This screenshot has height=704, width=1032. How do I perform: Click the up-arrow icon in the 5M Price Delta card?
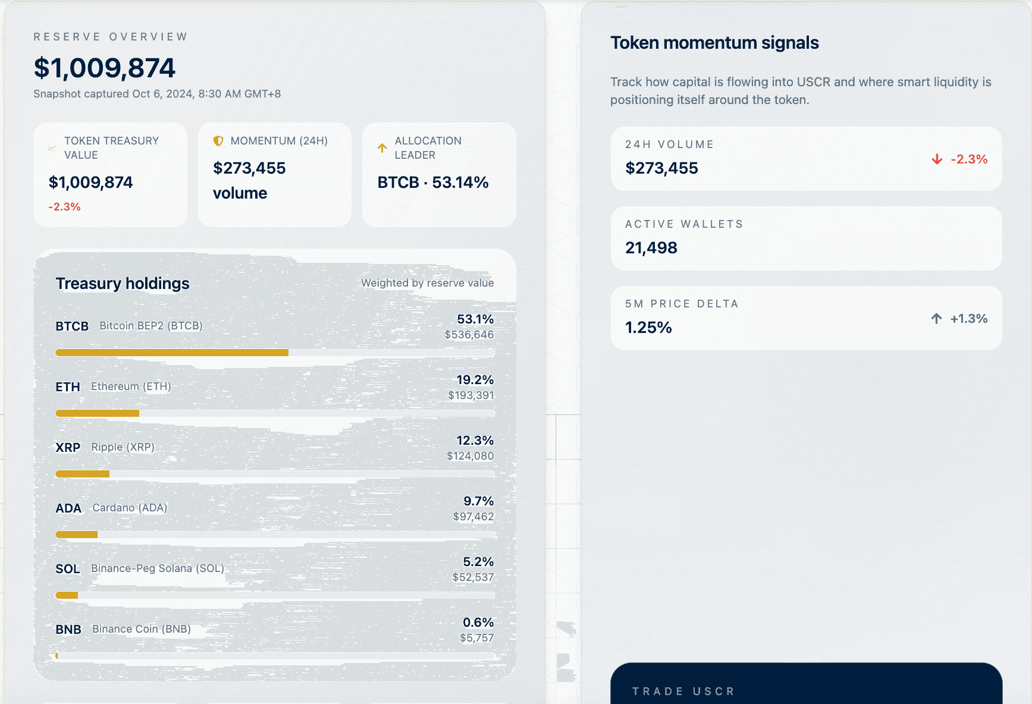936,319
